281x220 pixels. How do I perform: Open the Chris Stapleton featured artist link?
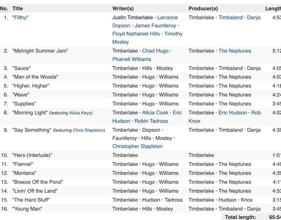pyautogui.click(x=88, y=130)
